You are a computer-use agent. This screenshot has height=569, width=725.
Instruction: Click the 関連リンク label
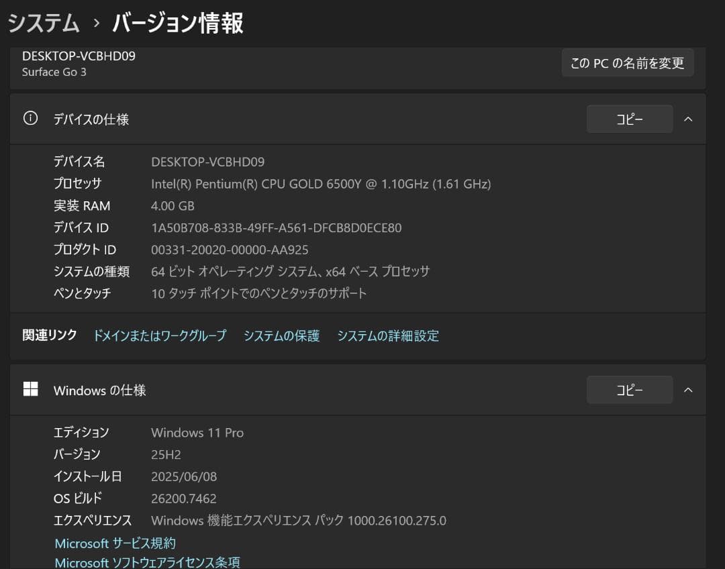tap(50, 335)
